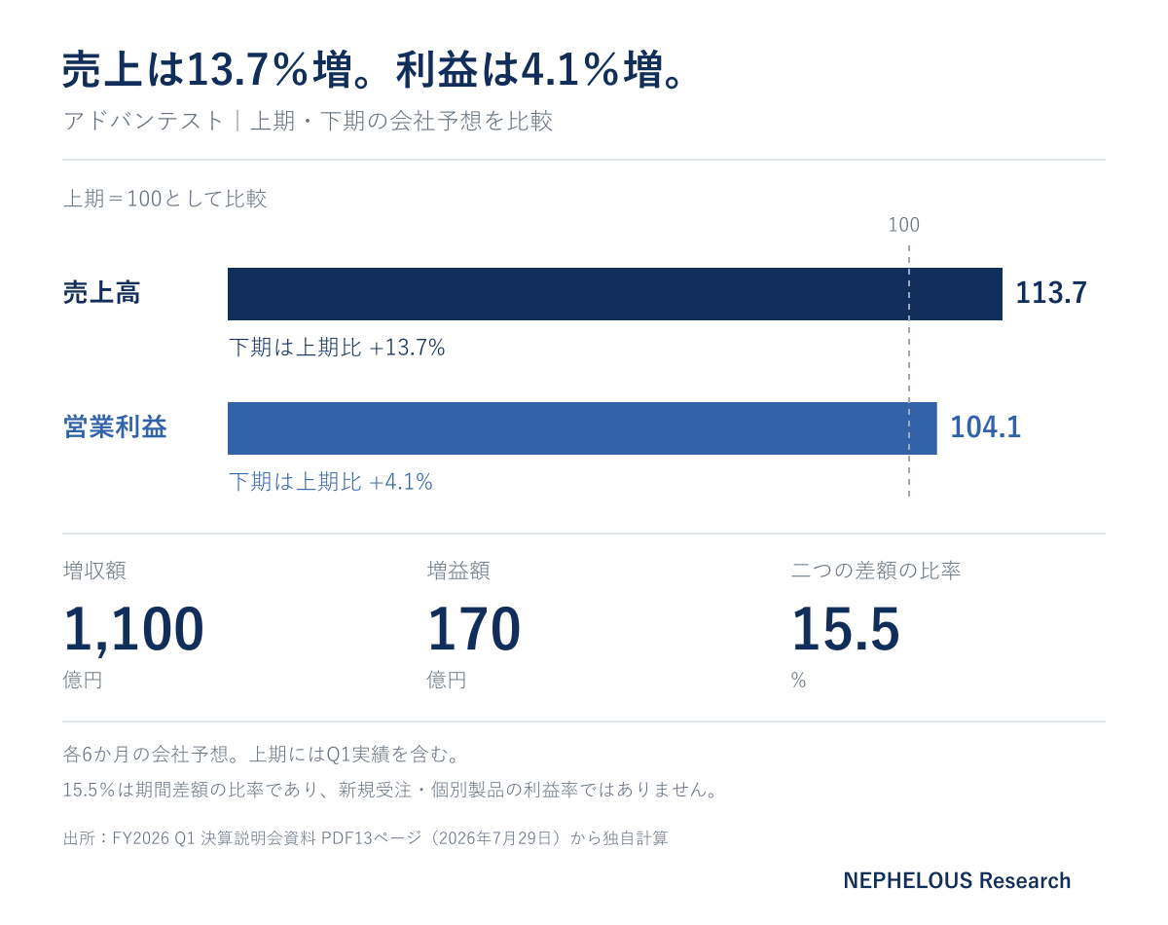Click the 増益額 label

[x=458, y=571]
